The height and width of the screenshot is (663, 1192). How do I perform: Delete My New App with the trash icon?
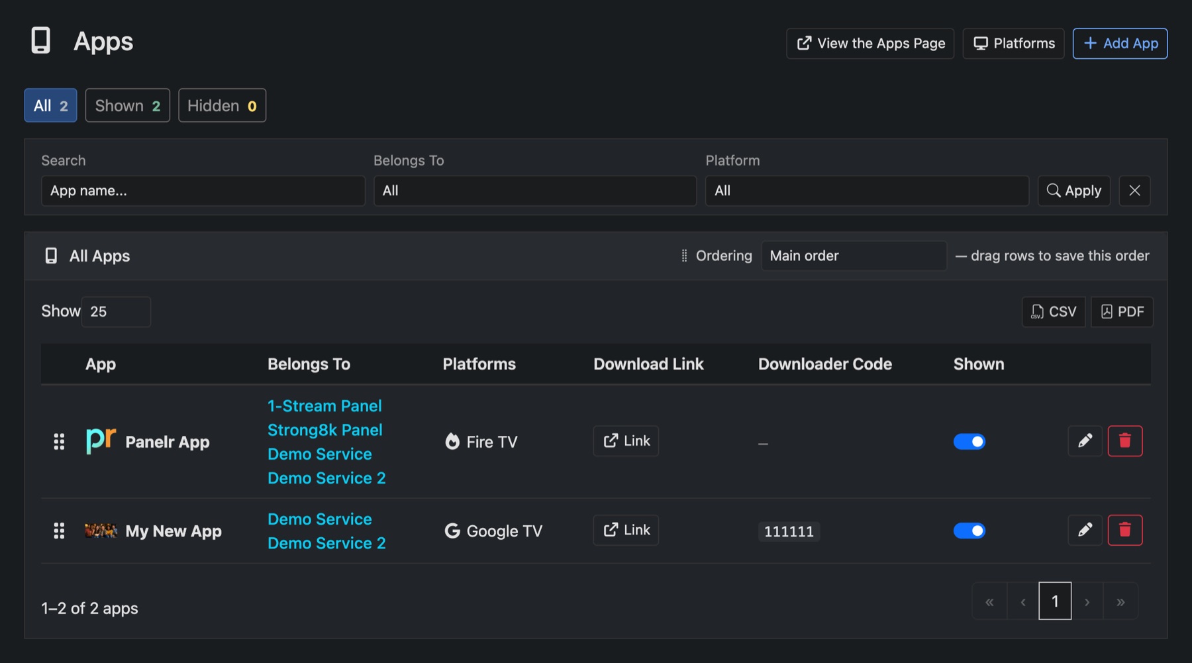click(x=1125, y=530)
